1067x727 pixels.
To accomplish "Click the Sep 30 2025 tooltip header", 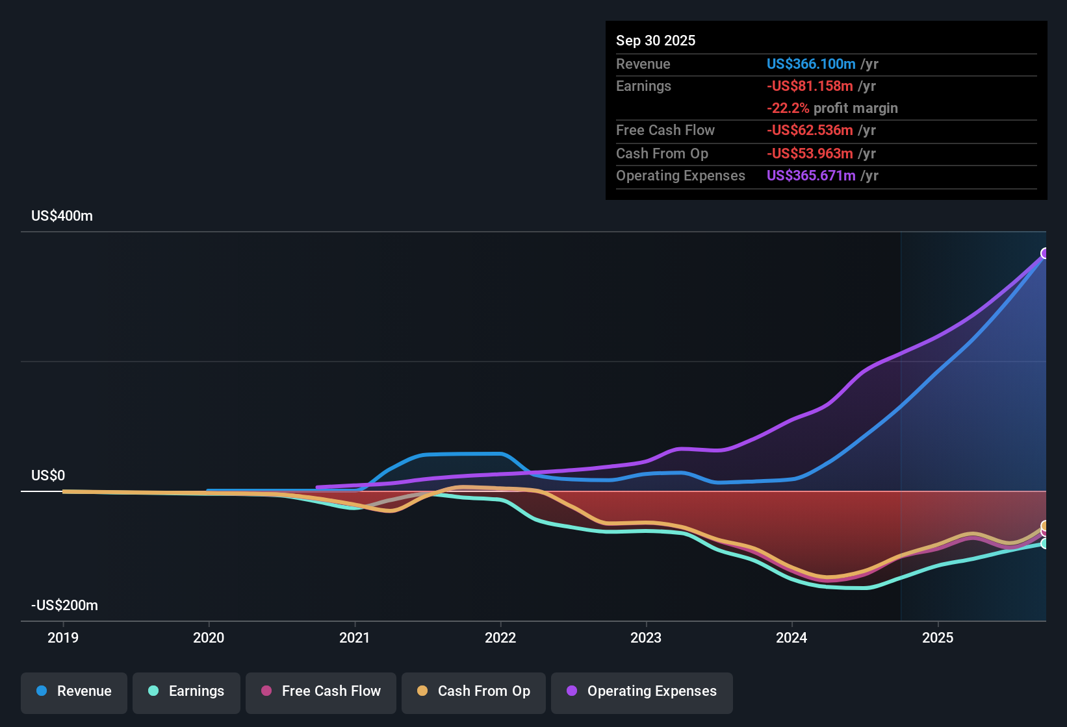I will (656, 40).
